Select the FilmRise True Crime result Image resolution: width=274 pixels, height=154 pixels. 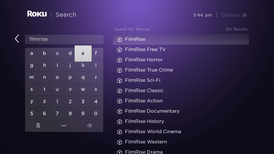181,70
